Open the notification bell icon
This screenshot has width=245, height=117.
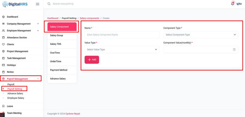232,4
